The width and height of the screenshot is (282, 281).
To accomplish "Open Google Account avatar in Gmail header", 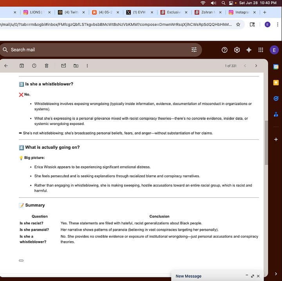I will click(x=274, y=50).
